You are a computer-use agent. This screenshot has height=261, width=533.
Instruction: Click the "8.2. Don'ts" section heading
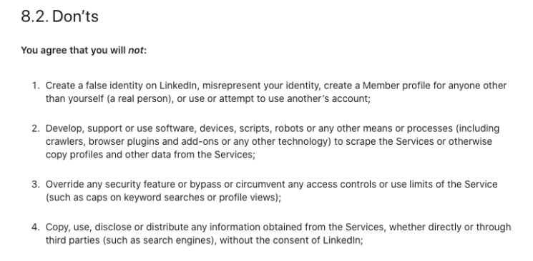(60, 16)
